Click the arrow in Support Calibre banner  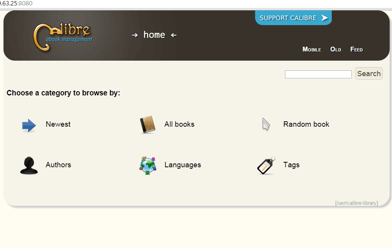click(x=324, y=18)
